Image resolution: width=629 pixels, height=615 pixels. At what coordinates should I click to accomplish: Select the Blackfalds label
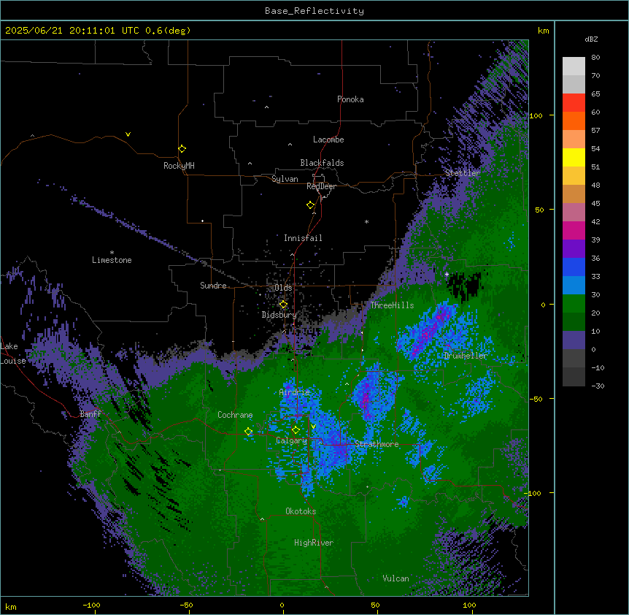(x=322, y=163)
